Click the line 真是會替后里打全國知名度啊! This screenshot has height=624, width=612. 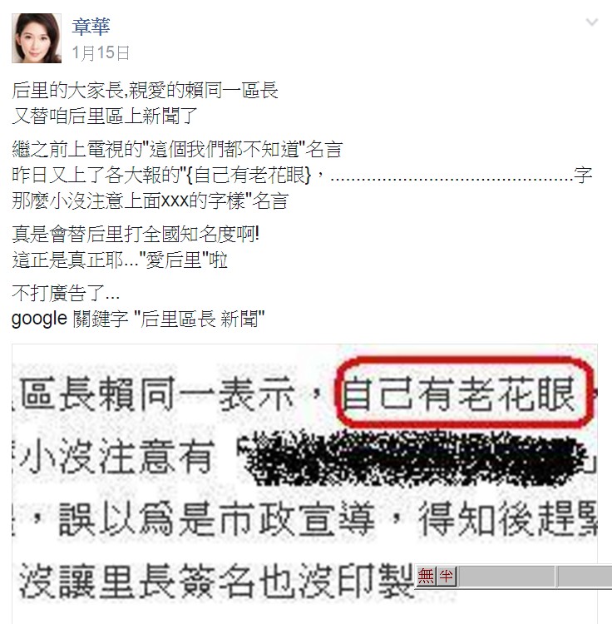[x=136, y=234]
